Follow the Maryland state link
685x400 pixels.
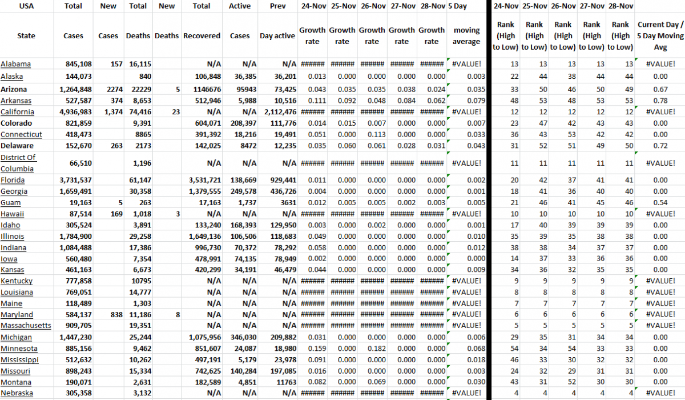pyautogui.click(x=17, y=314)
